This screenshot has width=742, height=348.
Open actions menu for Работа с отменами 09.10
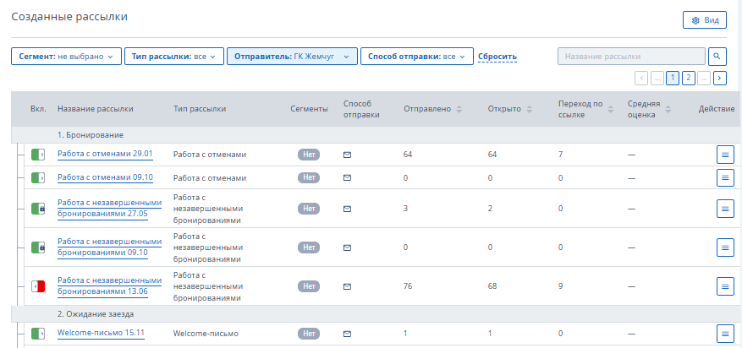[x=725, y=177]
